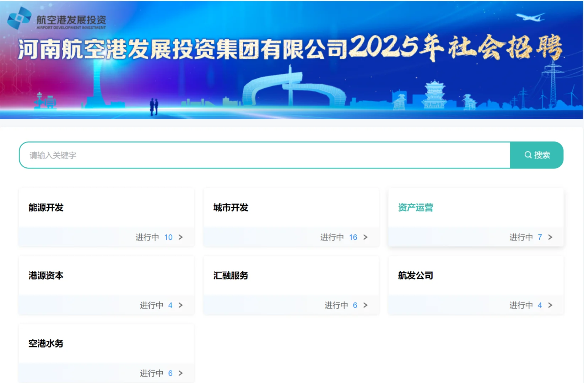Expand 资产运营 via its chevron arrow
The height and width of the screenshot is (383, 584).
[550, 237]
